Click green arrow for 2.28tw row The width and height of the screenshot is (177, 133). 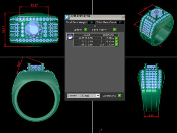117,38
